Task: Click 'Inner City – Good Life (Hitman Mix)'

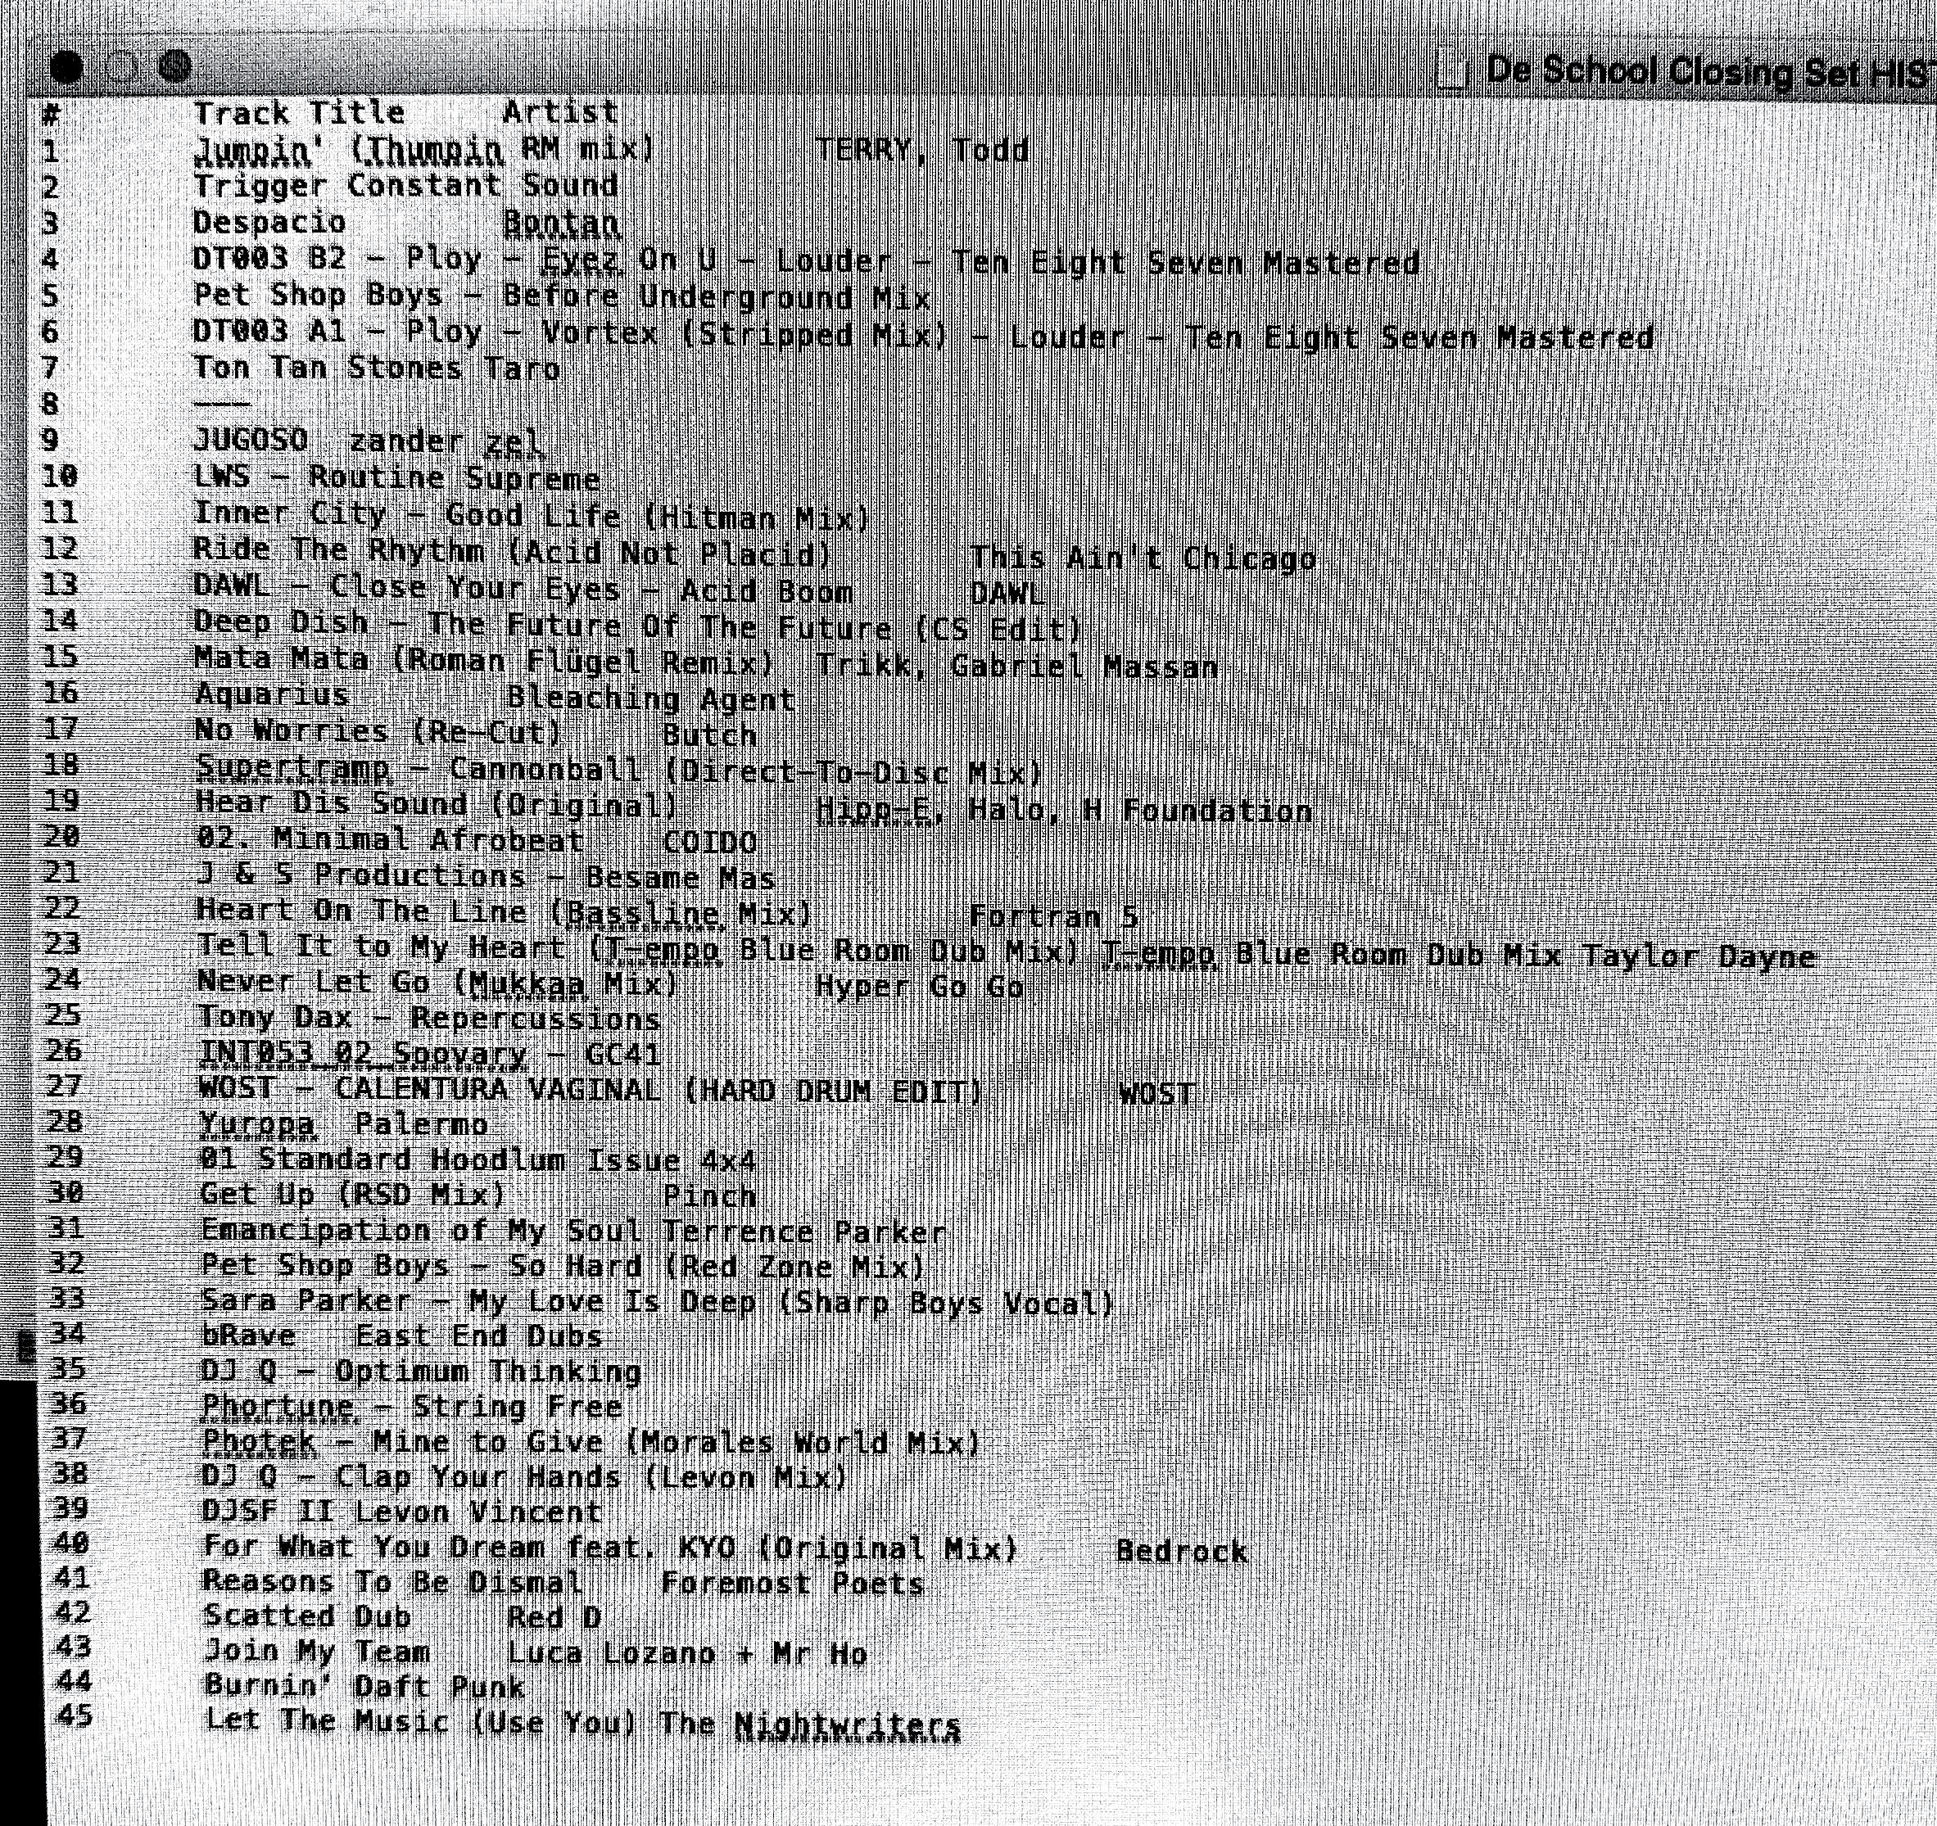Action: (532, 514)
